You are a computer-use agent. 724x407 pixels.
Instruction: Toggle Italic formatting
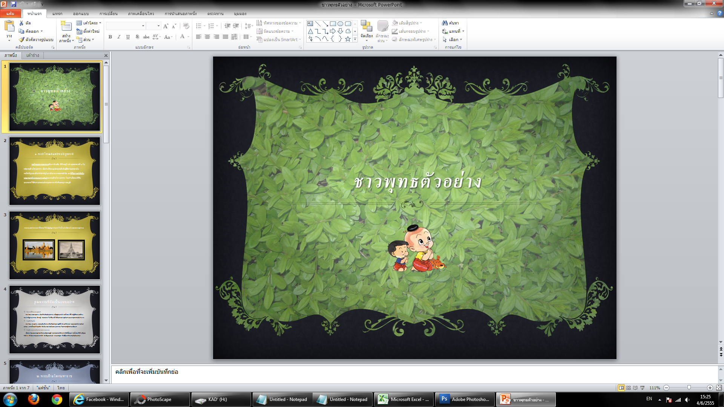119,37
